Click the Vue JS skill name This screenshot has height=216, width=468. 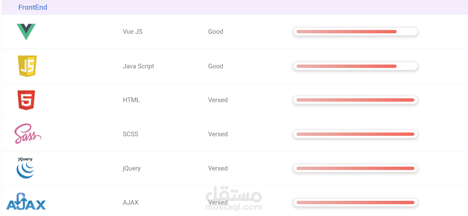(x=133, y=32)
